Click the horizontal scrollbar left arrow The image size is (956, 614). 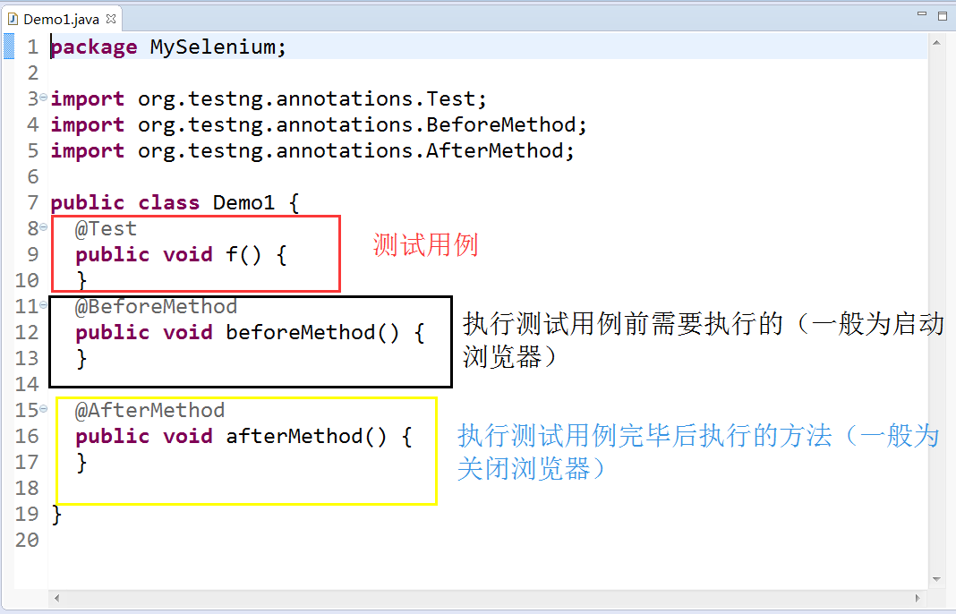56,598
